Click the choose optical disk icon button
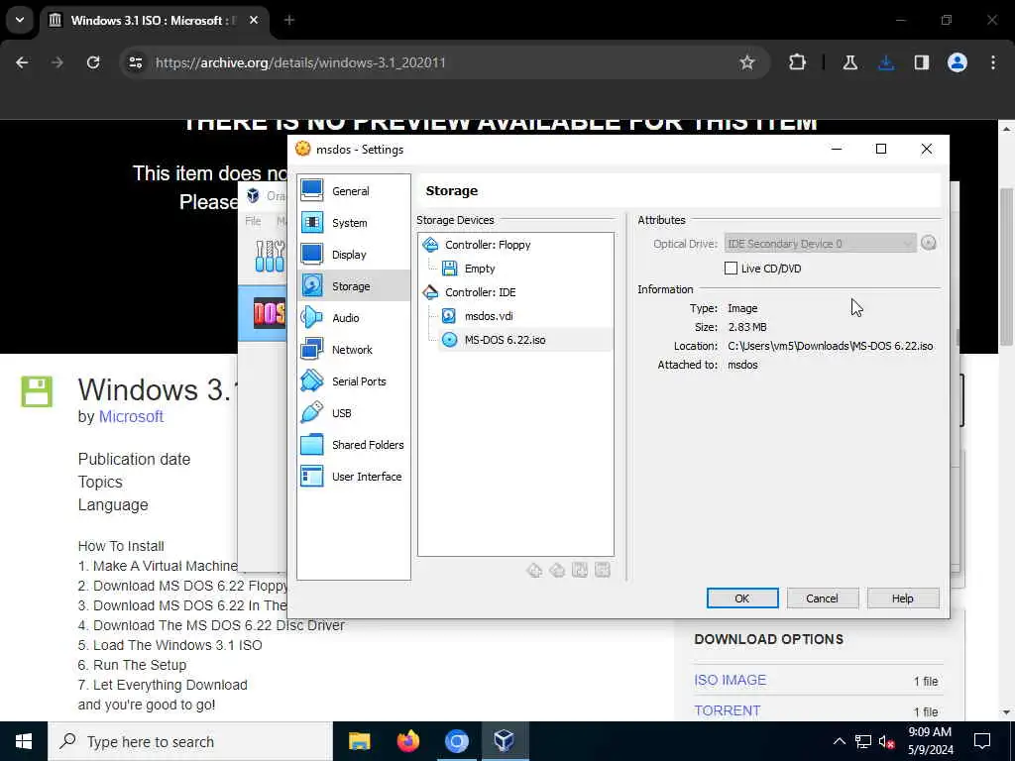The image size is (1015, 761). 928,244
